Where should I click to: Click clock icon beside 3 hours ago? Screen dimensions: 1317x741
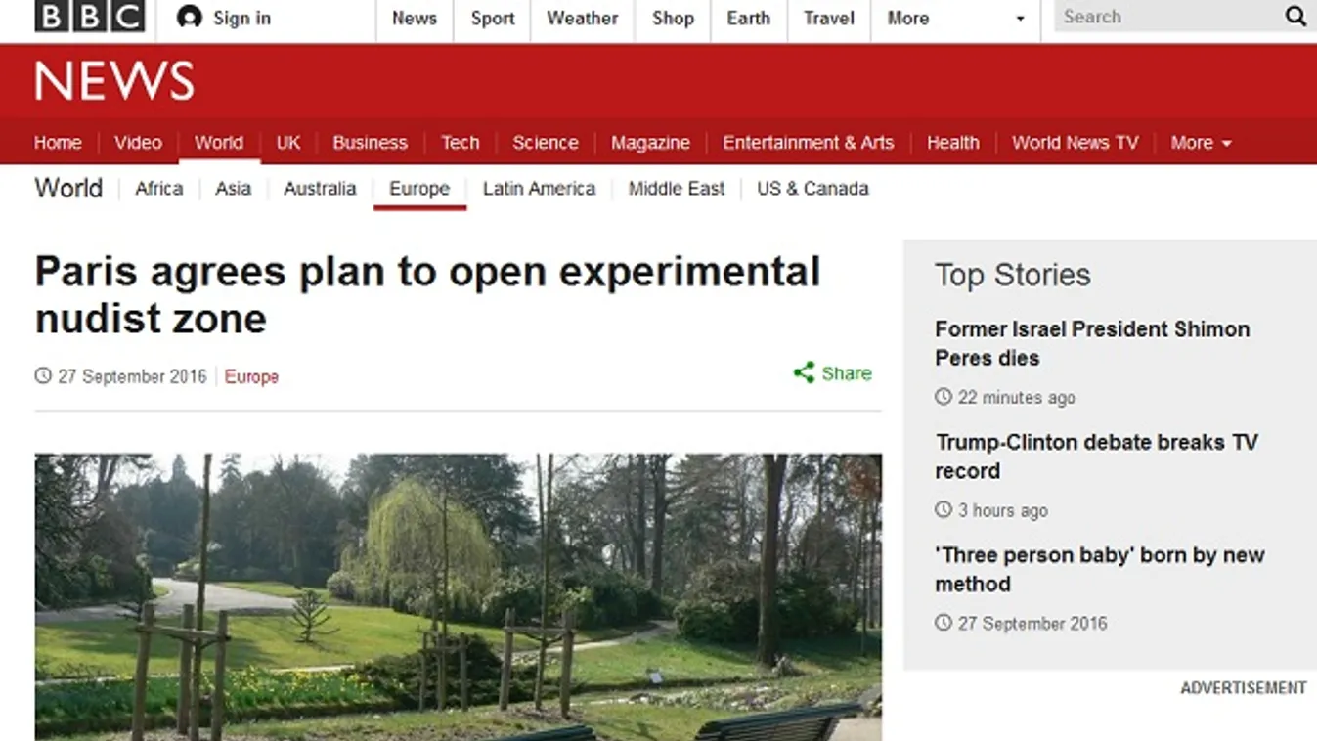(x=943, y=509)
